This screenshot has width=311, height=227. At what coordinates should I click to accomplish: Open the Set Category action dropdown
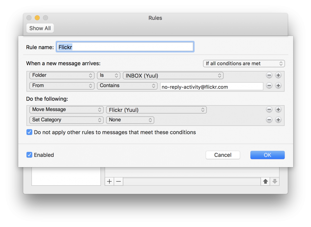click(x=67, y=120)
